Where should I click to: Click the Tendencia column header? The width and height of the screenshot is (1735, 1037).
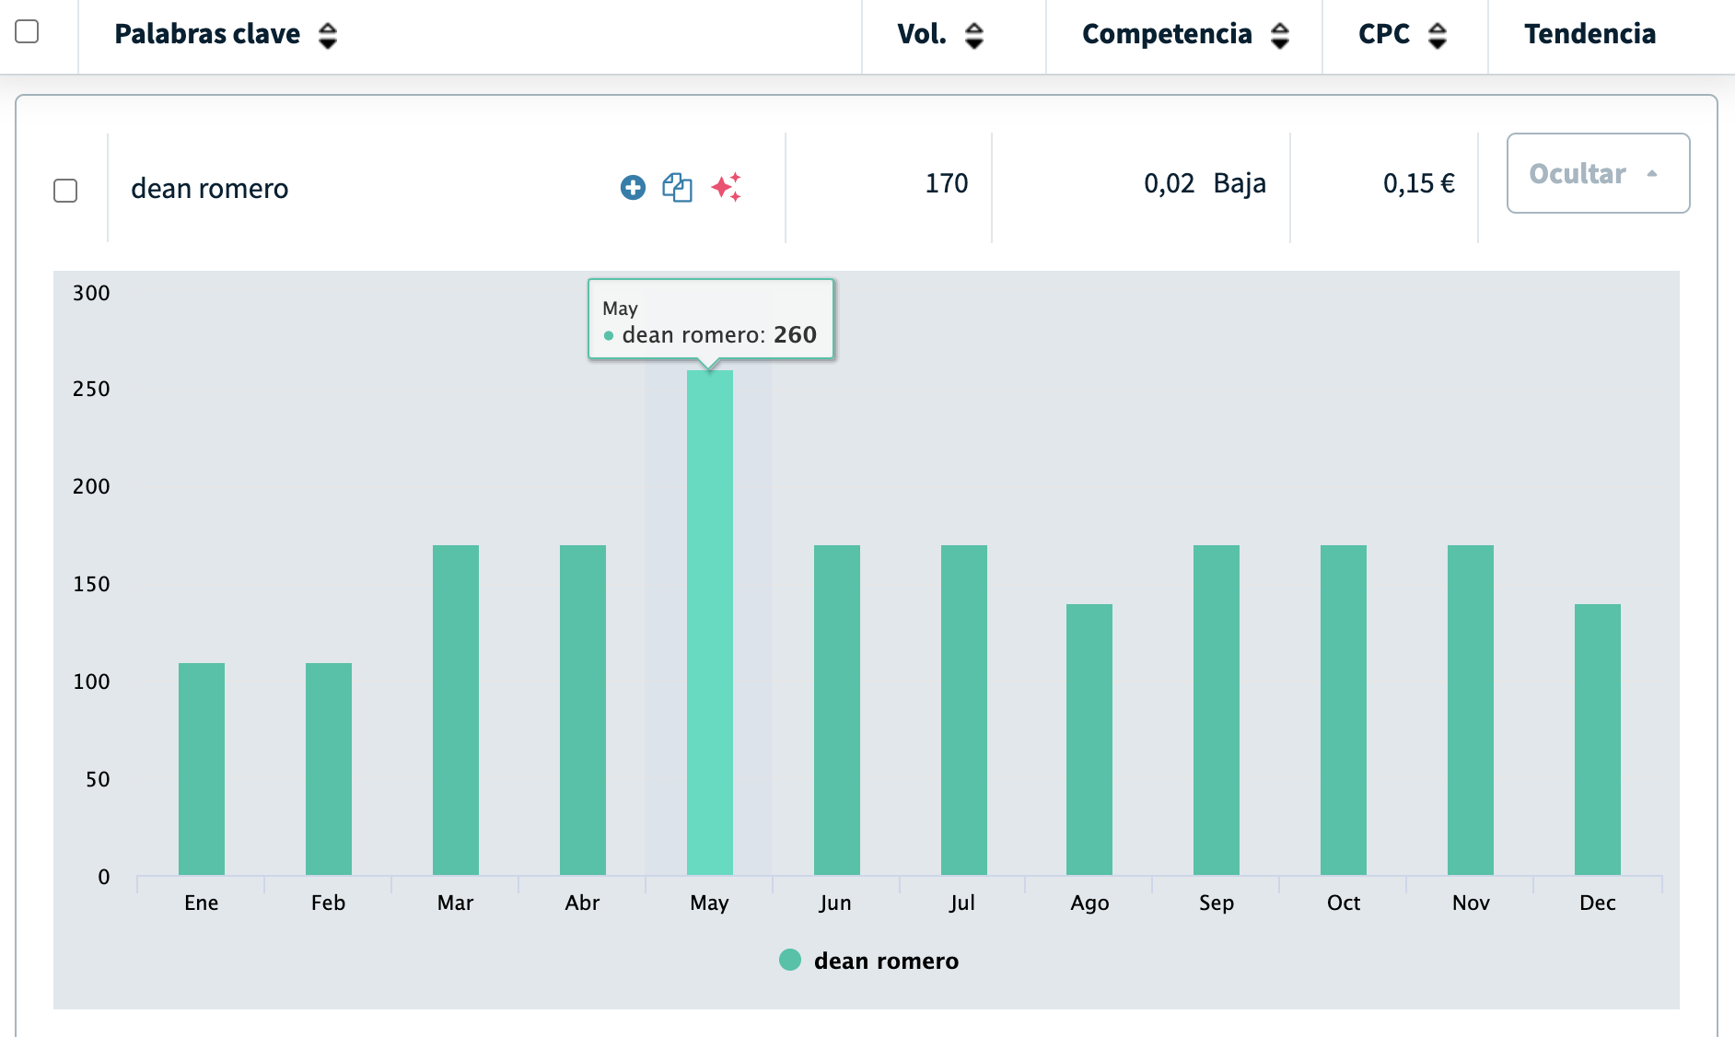click(1589, 34)
